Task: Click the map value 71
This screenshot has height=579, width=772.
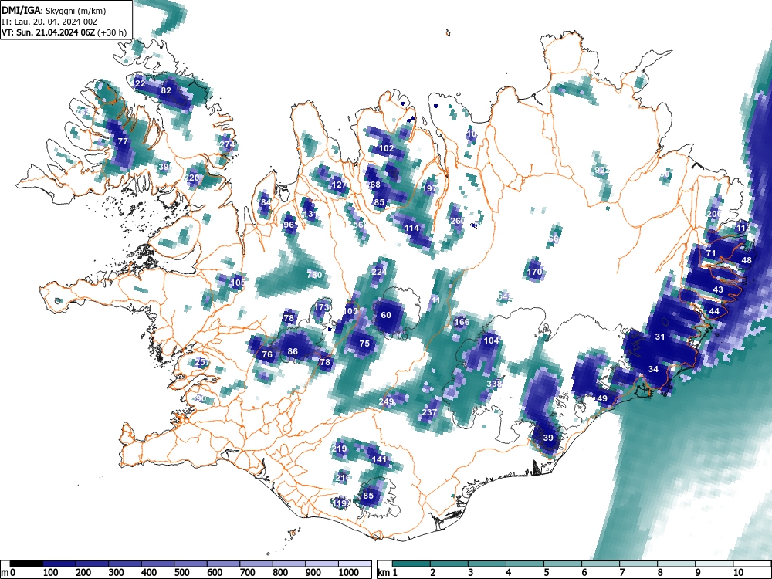Action: (x=711, y=253)
